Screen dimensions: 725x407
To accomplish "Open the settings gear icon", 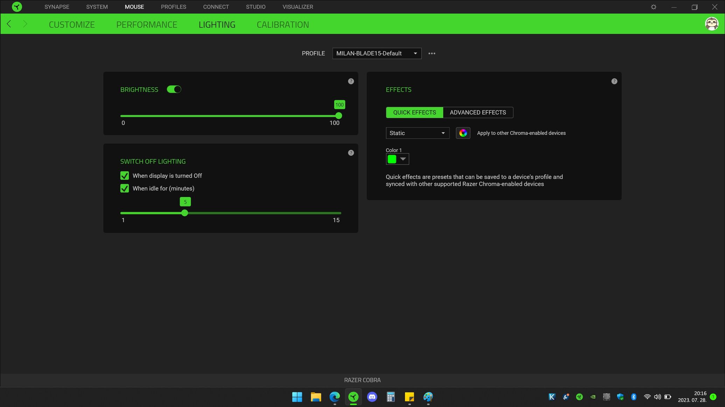I will click(x=653, y=7).
